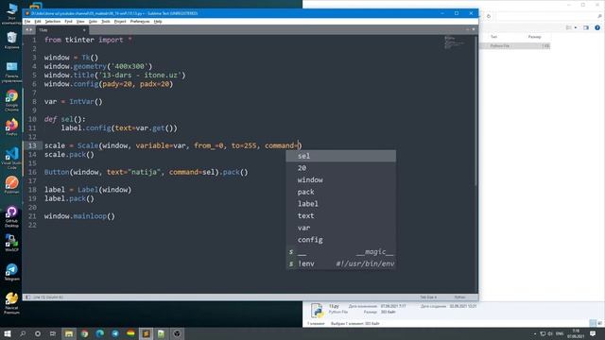Screen dimensions: 605x340
Task: Launch Visual Studio Code desktop shortcut
Action: coord(11,158)
